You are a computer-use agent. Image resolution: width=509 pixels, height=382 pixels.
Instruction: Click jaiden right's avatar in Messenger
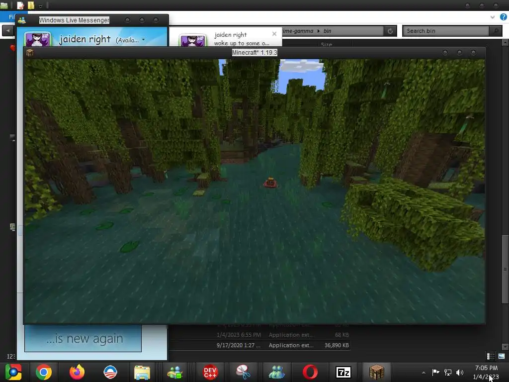pos(38,39)
